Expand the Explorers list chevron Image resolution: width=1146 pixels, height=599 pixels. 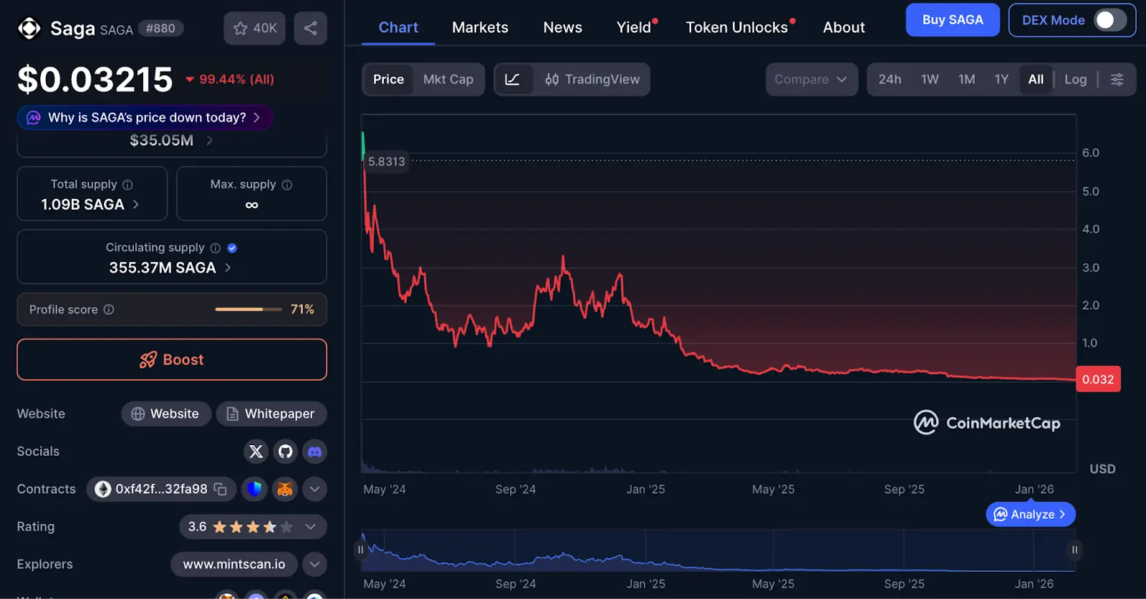(314, 564)
